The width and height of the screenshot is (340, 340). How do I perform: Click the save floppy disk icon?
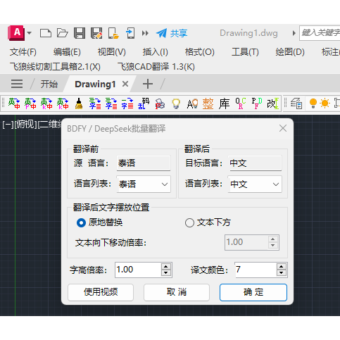point(80,33)
